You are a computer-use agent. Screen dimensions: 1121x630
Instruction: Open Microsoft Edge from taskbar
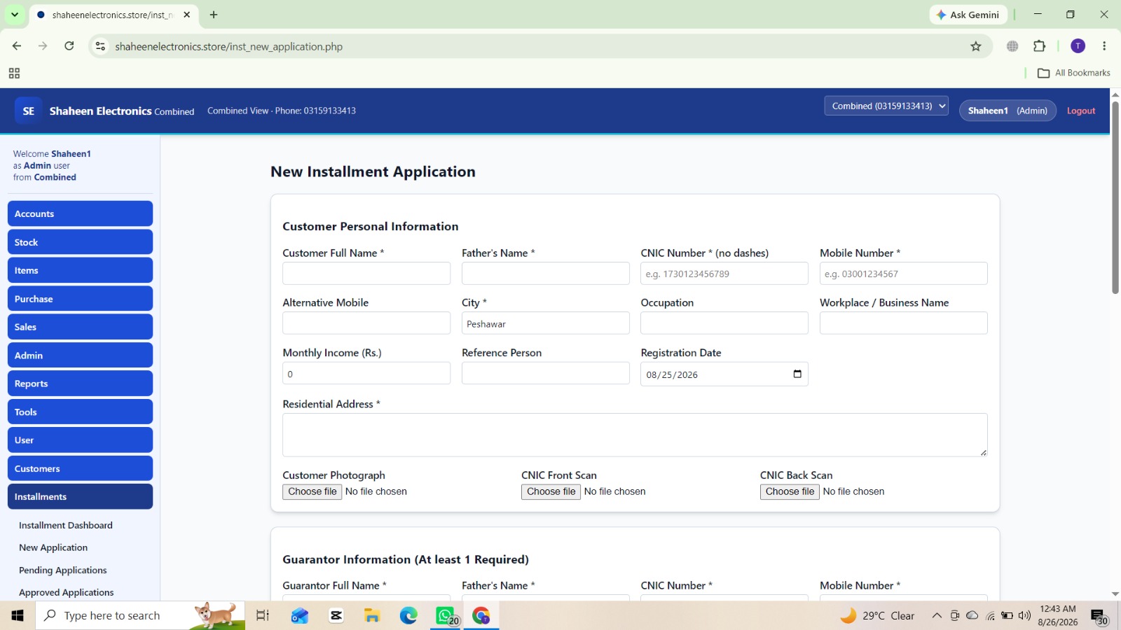408,615
